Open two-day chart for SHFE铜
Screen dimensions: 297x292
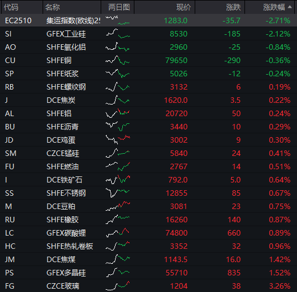[118, 60]
